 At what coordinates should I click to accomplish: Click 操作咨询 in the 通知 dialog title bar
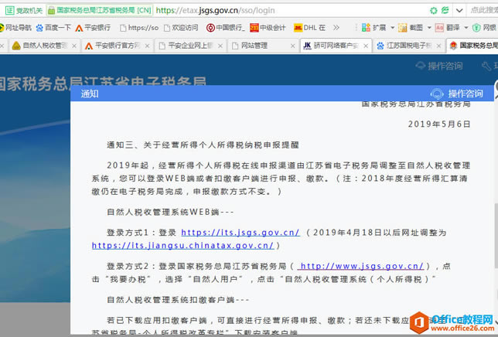[456, 94]
